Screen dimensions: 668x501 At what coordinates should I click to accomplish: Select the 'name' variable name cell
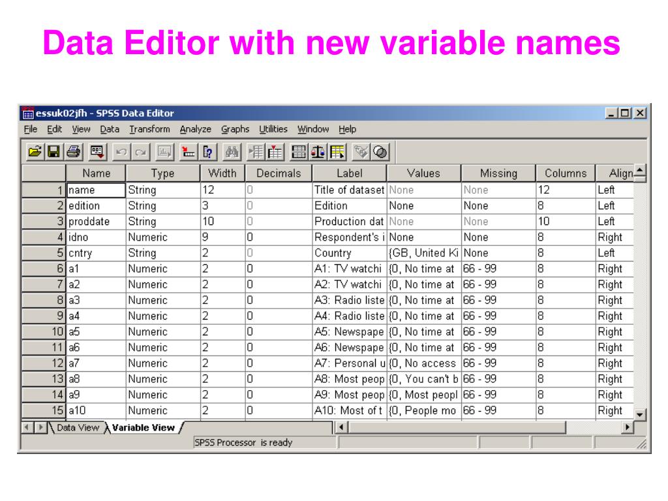pyautogui.click(x=96, y=190)
